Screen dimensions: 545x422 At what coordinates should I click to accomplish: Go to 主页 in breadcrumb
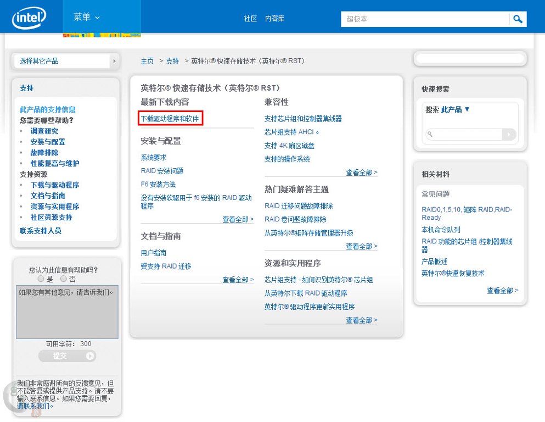147,61
